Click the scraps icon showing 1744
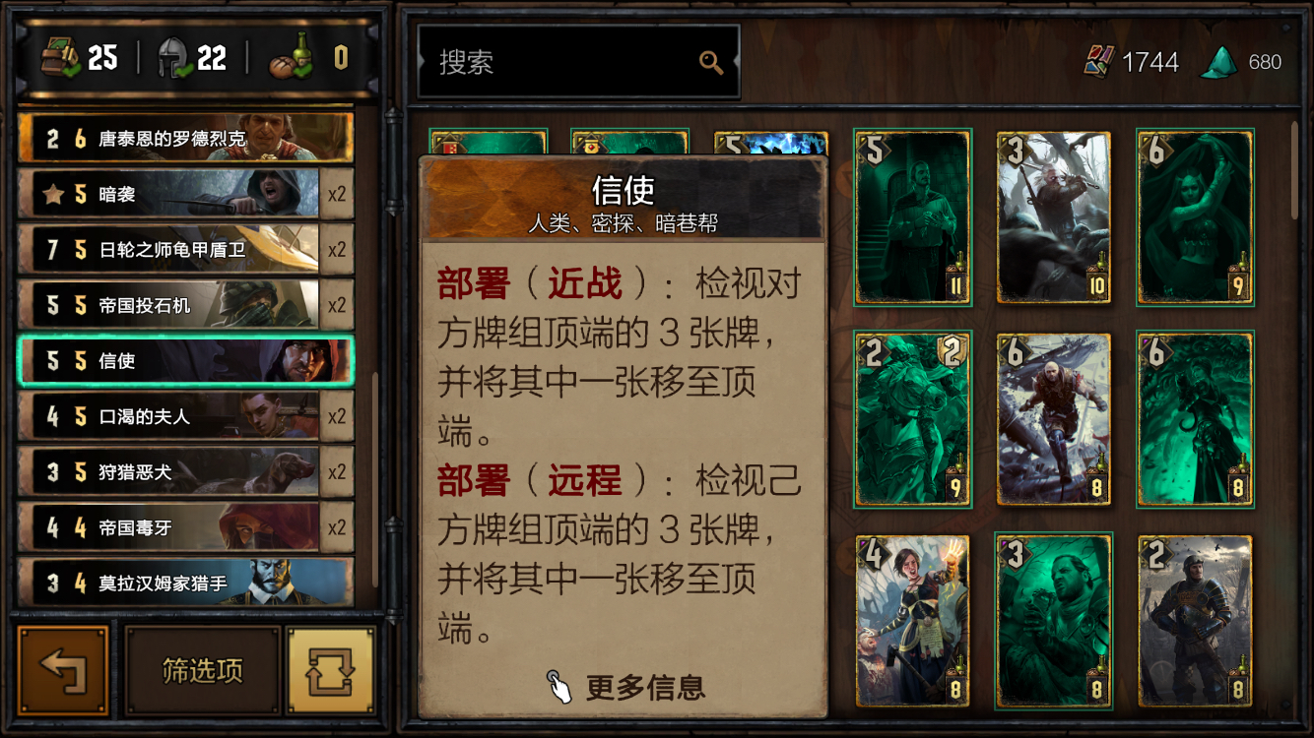 click(1098, 62)
